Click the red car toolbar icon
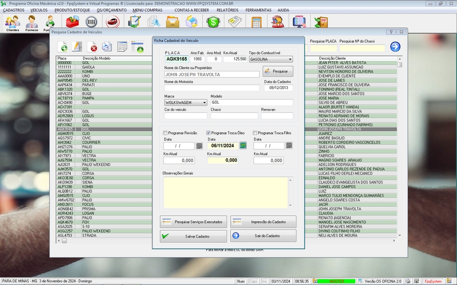The image size is (457, 285). coord(112,22)
